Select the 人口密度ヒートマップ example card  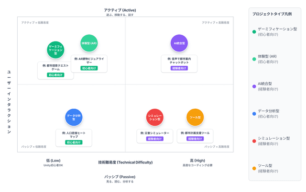[x=74, y=137]
